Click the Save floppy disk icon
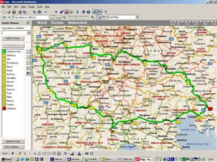Image resolution: width=217 pixels, height=162 pixels. coord(14,12)
